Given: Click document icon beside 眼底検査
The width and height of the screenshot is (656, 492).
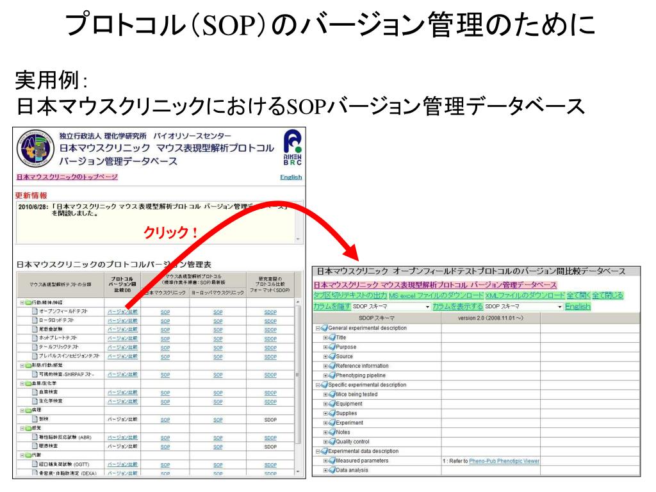Looking at the screenshot, I should coord(35,446).
